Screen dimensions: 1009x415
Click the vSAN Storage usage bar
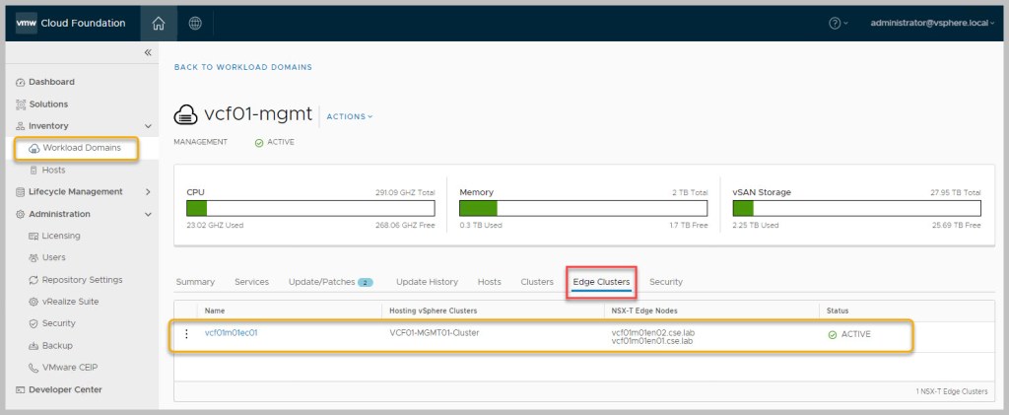coord(856,208)
